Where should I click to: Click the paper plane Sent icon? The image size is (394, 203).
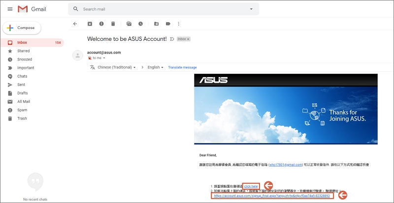[x=10, y=85]
